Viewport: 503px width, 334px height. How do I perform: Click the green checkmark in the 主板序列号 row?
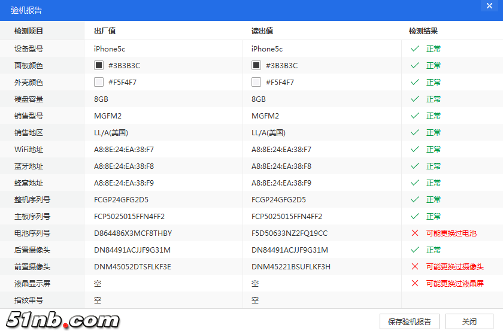414,216
